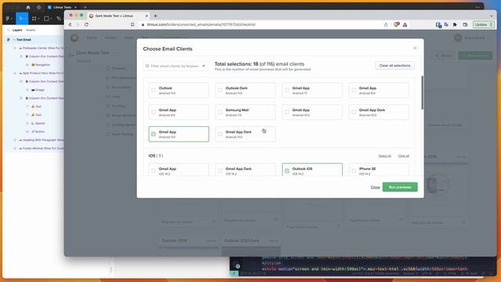Viewport: 501px width, 282px height.
Task: Go back in the browser
Action: (x=70, y=24)
